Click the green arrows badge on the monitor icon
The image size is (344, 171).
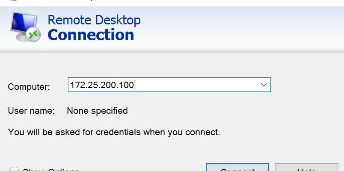(x=33, y=35)
